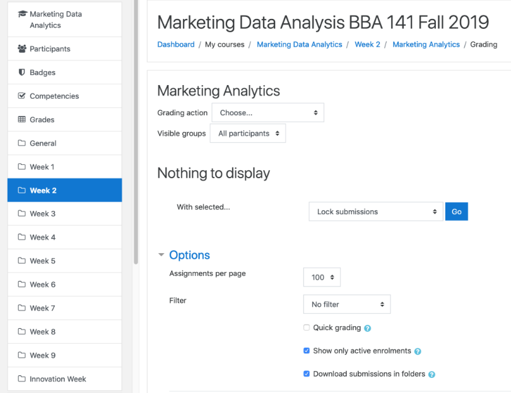Image resolution: width=511 pixels, height=393 pixels.
Task: Open help icon beside Show only active enrolments
Action: (418, 351)
